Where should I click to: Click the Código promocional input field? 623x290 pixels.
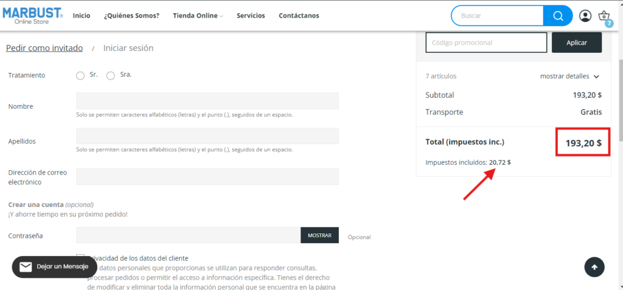tap(486, 43)
